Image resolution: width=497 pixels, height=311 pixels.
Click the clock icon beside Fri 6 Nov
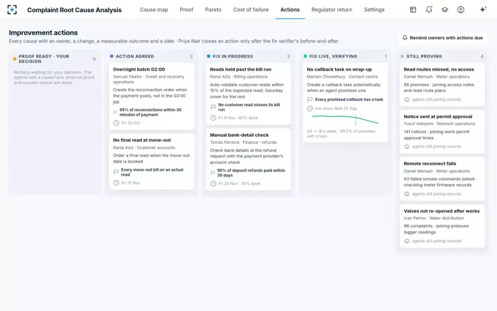pos(213,118)
